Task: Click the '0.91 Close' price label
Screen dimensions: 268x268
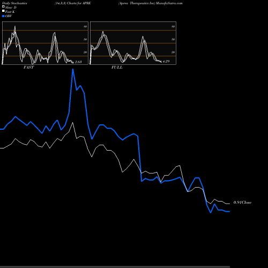Action: pos(242,203)
